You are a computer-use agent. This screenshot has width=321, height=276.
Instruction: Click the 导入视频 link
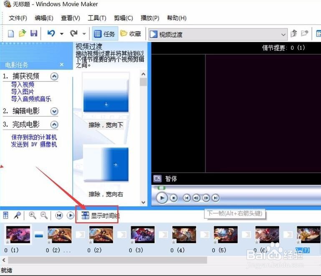point(23,85)
